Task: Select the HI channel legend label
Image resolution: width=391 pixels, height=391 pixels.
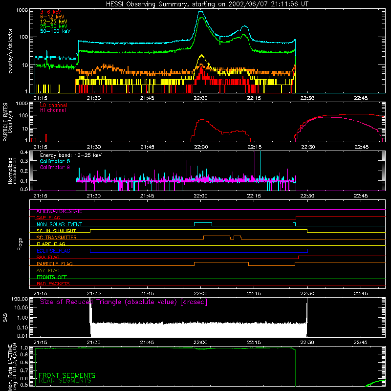Action: click(53, 110)
